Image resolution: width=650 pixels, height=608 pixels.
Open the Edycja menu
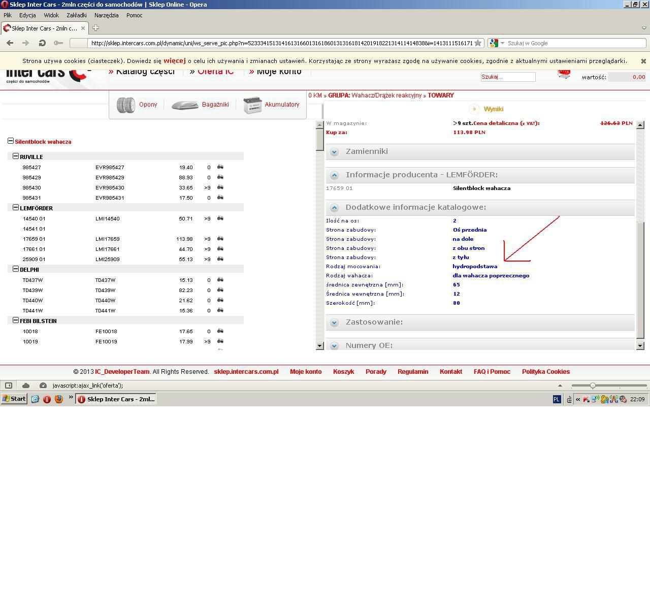pyautogui.click(x=27, y=15)
